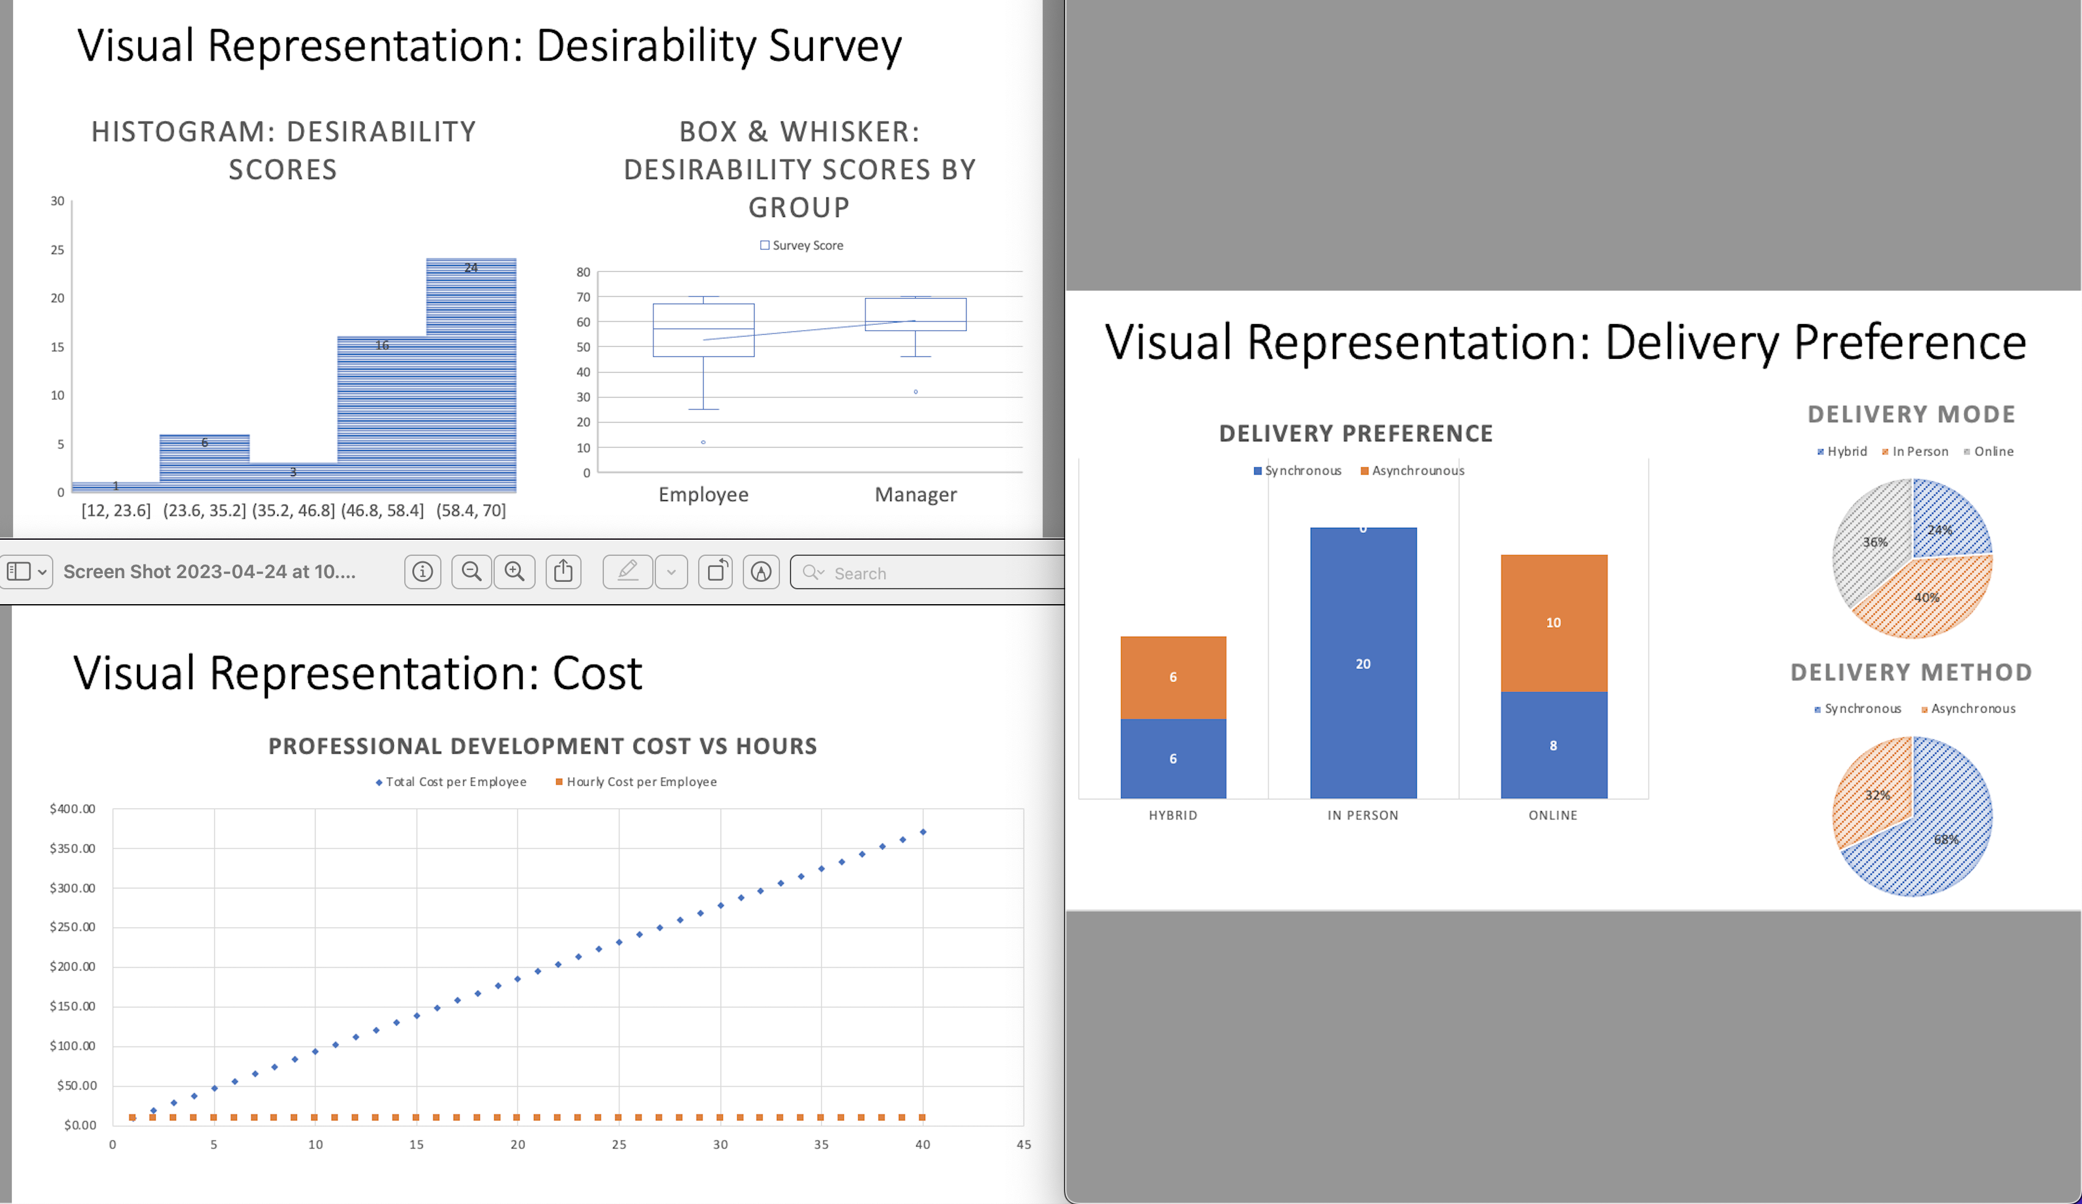Click the Survey Score legend box
The height and width of the screenshot is (1204, 2082).
click(x=765, y=245)
